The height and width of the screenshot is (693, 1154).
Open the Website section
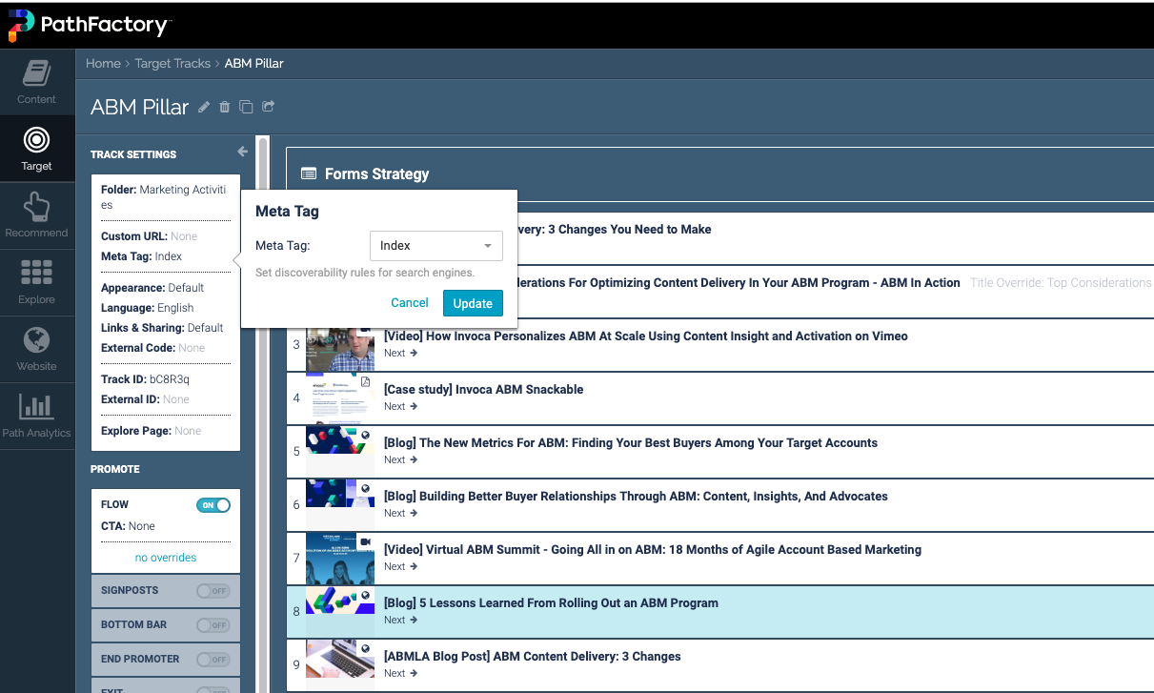(x=37, y=349)
